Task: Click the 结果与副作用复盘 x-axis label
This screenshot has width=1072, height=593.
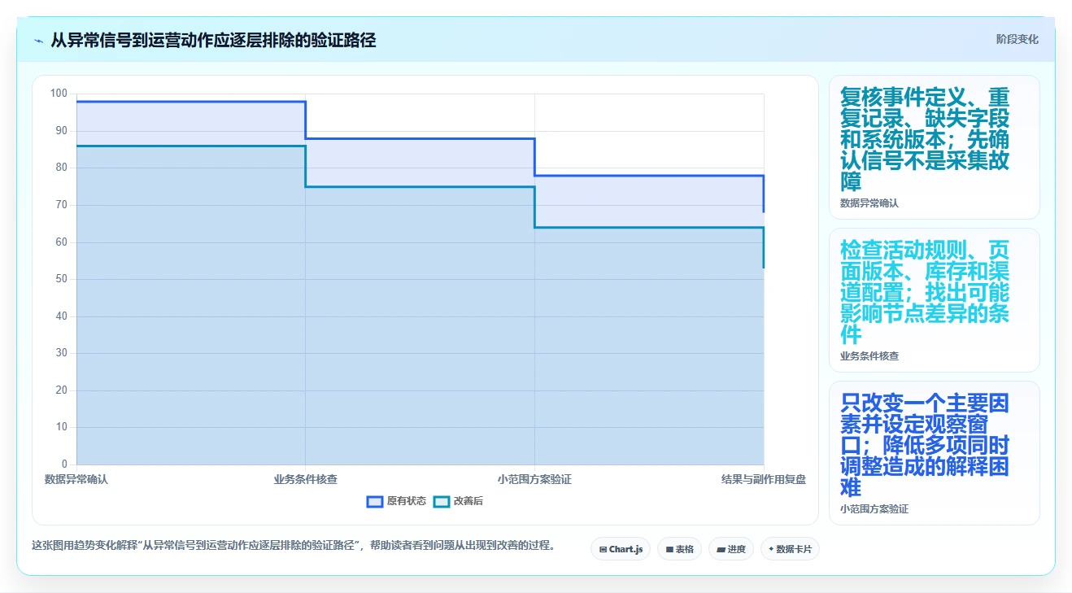Action: (x=764, y=479)
